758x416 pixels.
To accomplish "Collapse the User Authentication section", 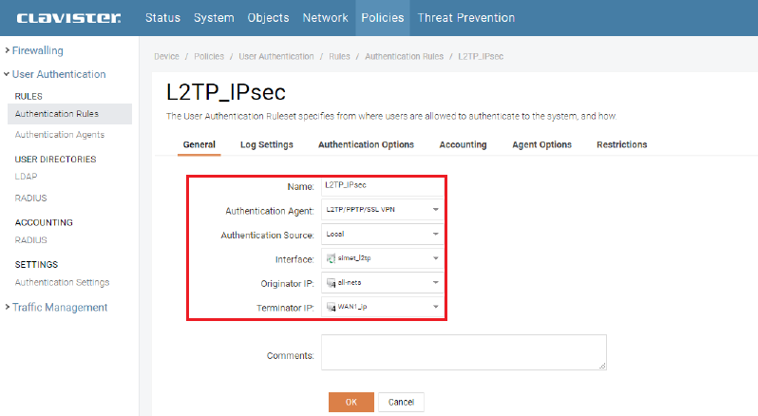I will coord(58,74).
